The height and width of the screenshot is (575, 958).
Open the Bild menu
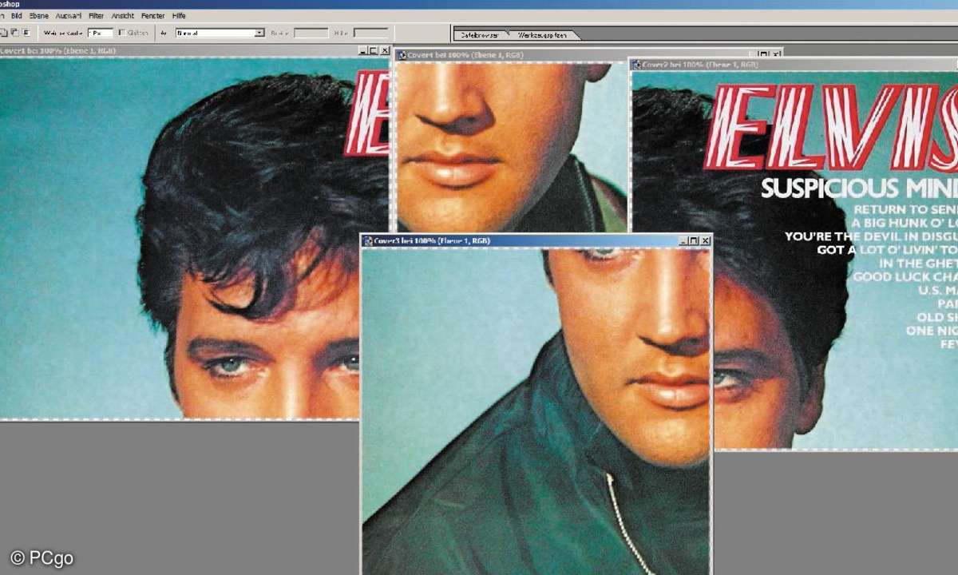coord(16,16)
